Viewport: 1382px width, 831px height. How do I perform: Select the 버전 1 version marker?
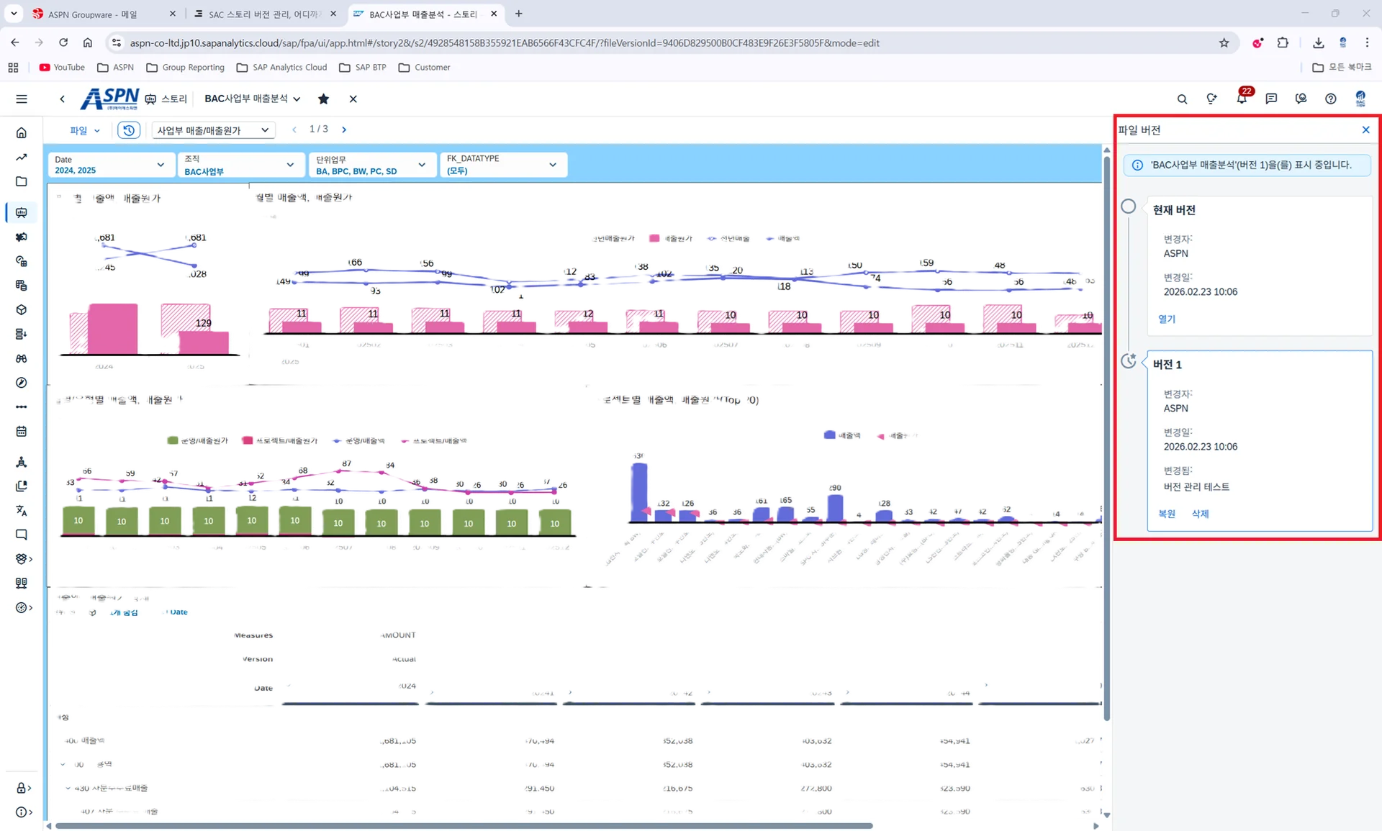coord(1128,361)
